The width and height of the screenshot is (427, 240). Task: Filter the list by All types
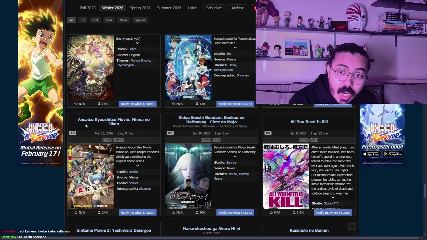71,20
